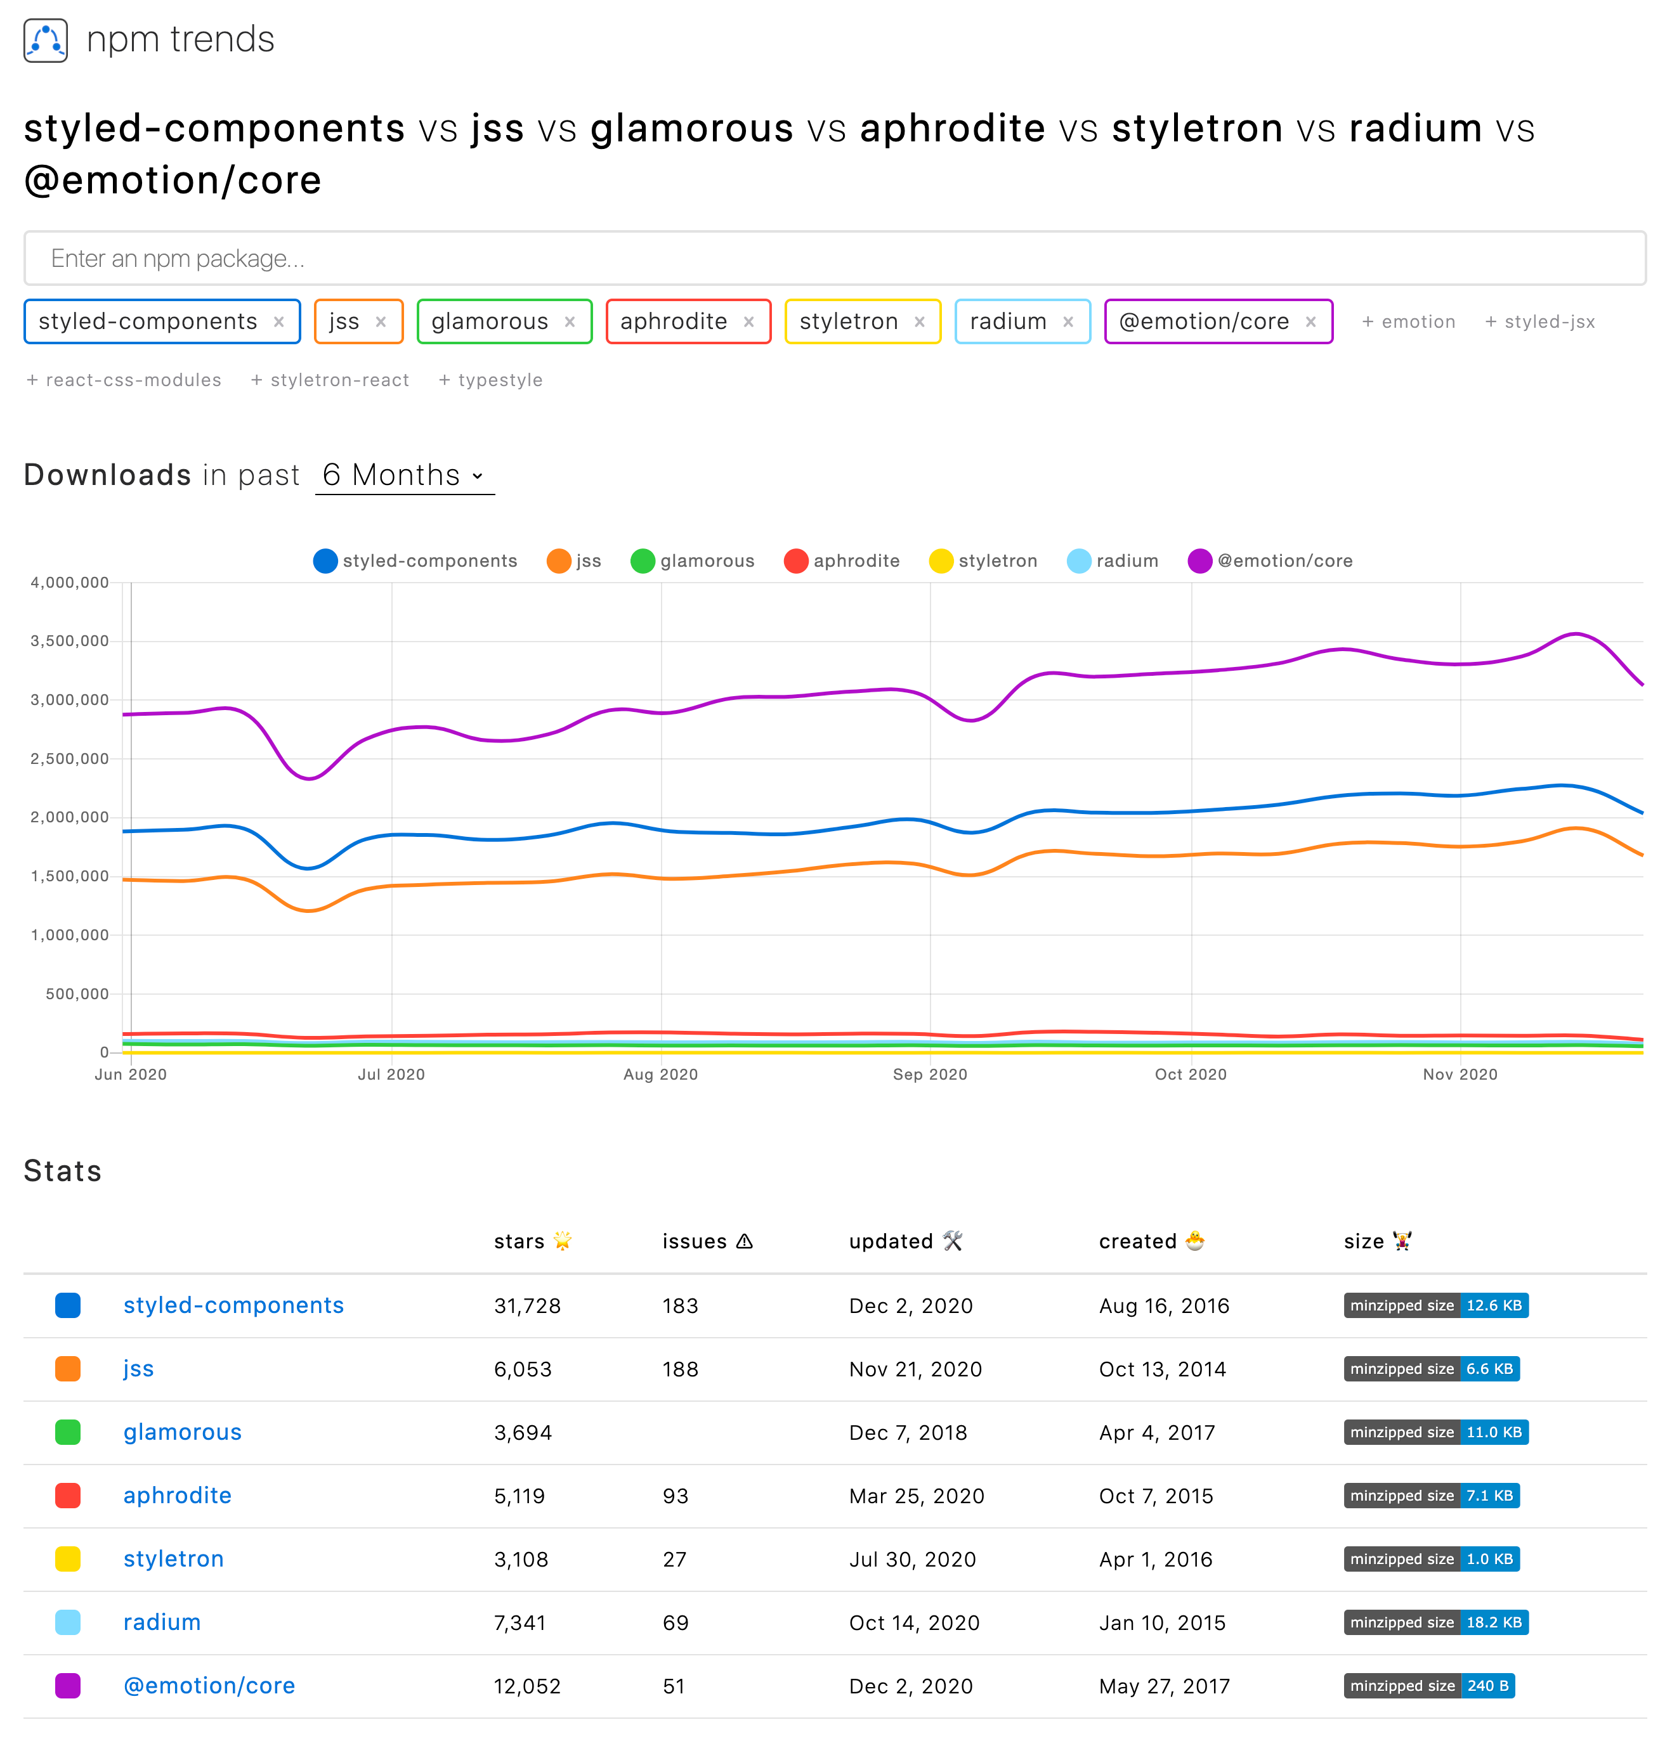Image resolution: width=1672 pixels, height=1746 pixels.
Task: Open the radium link in Stats table
Action: (x=162, y=1623)
